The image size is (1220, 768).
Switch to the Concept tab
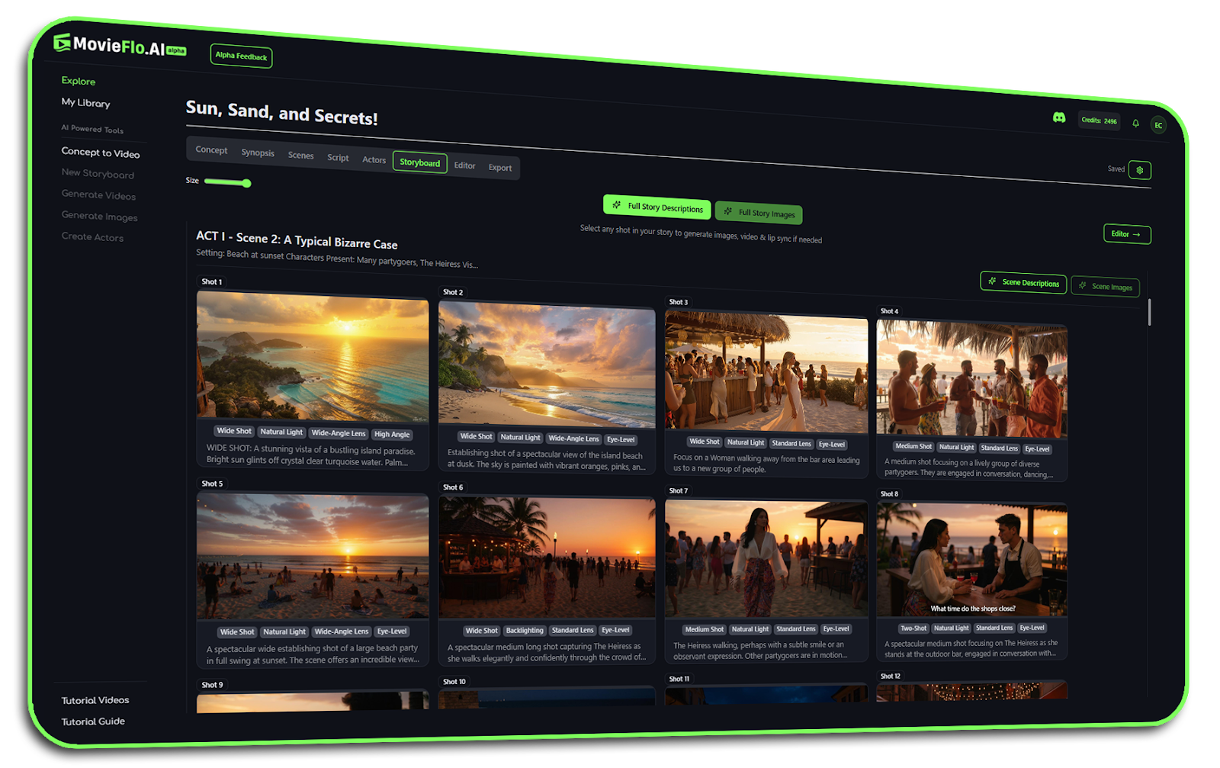coord(211,149)
